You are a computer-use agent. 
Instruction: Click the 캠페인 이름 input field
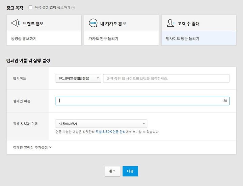[142, 101]
